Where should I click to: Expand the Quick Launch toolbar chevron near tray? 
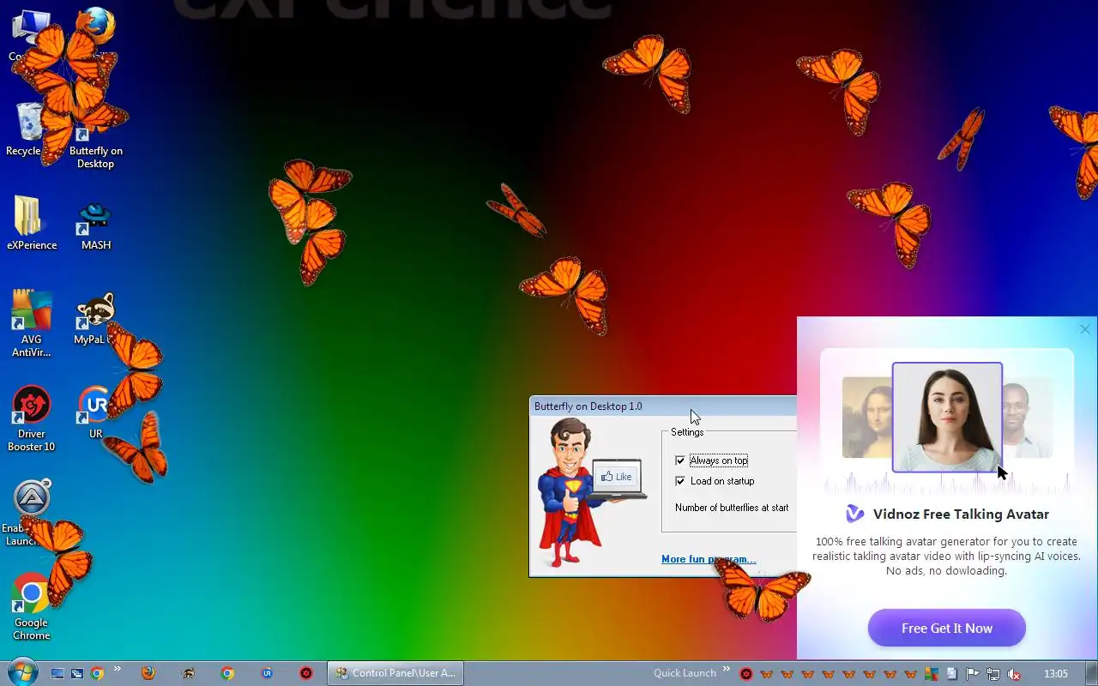click(727, 670)
